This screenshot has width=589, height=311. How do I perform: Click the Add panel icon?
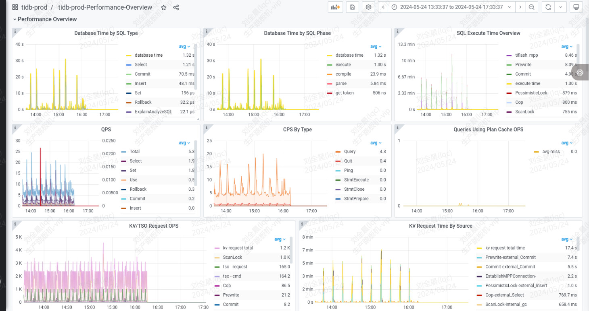coord(335,7)
